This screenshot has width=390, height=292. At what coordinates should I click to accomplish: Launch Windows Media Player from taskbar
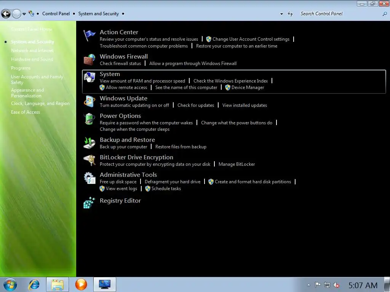pyautogui.click(x=81, y=284)
